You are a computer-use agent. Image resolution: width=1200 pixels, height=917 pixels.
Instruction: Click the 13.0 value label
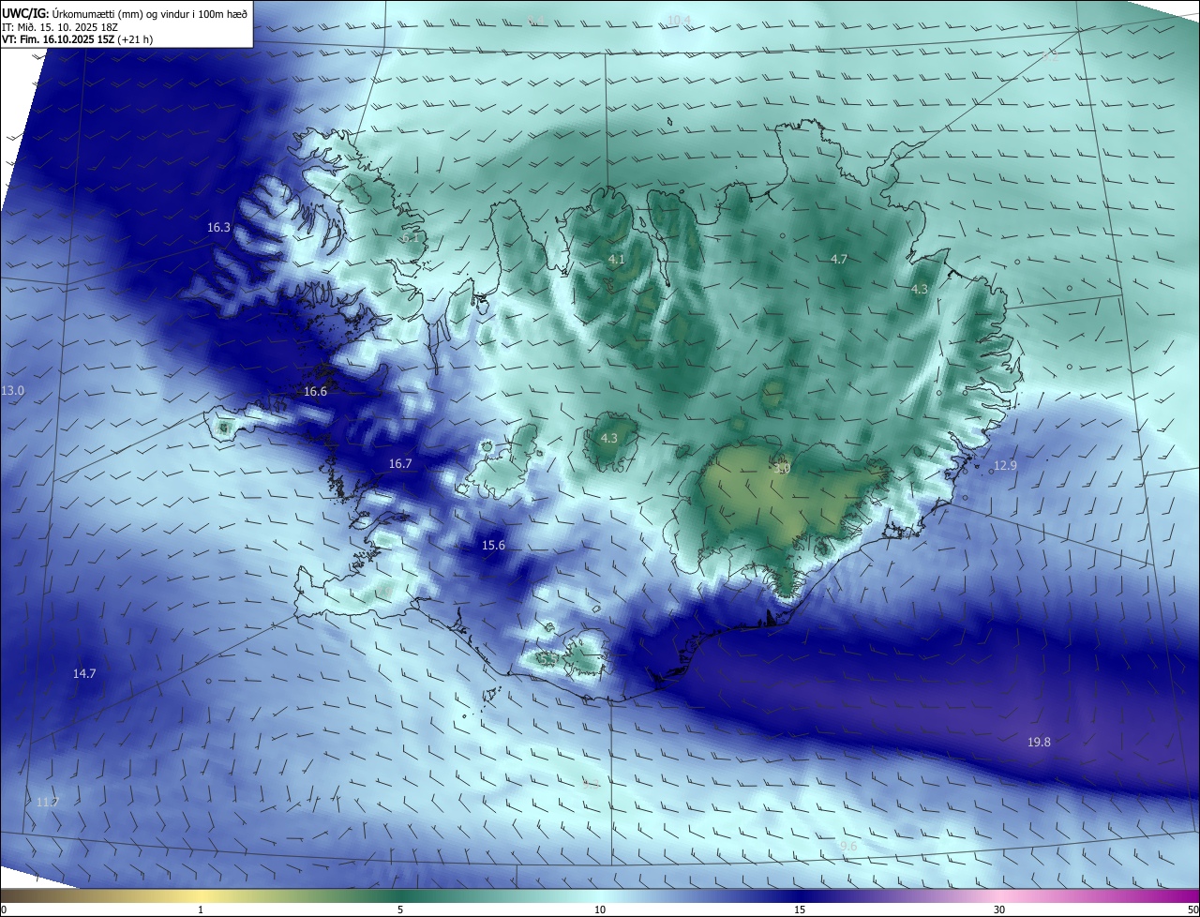(13, 390)
